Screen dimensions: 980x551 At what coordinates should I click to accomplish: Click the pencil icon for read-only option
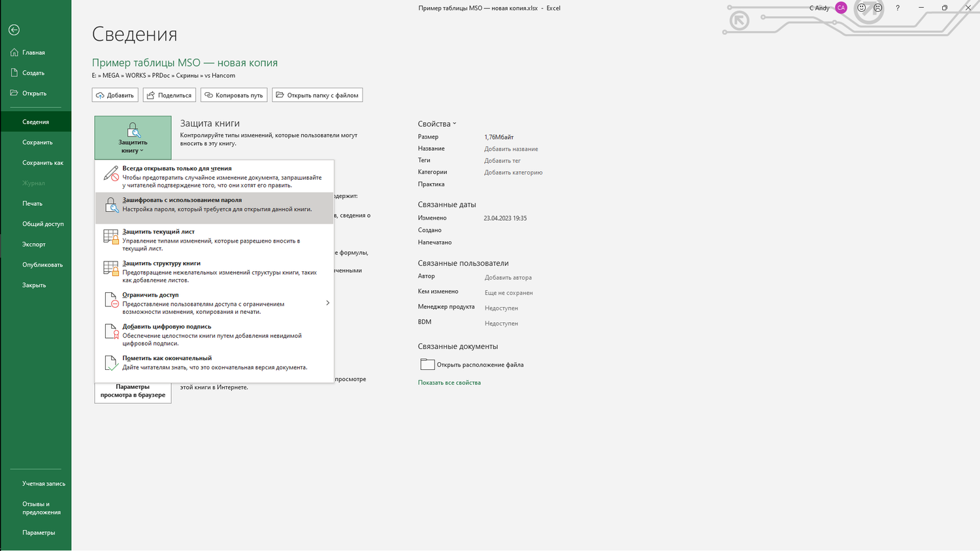click(x=112, y=173)
